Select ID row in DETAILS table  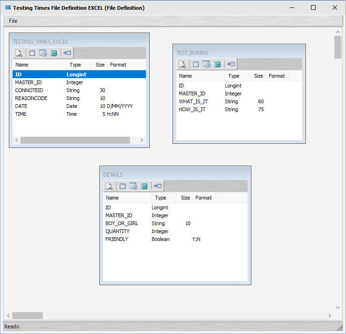point(175,207)
